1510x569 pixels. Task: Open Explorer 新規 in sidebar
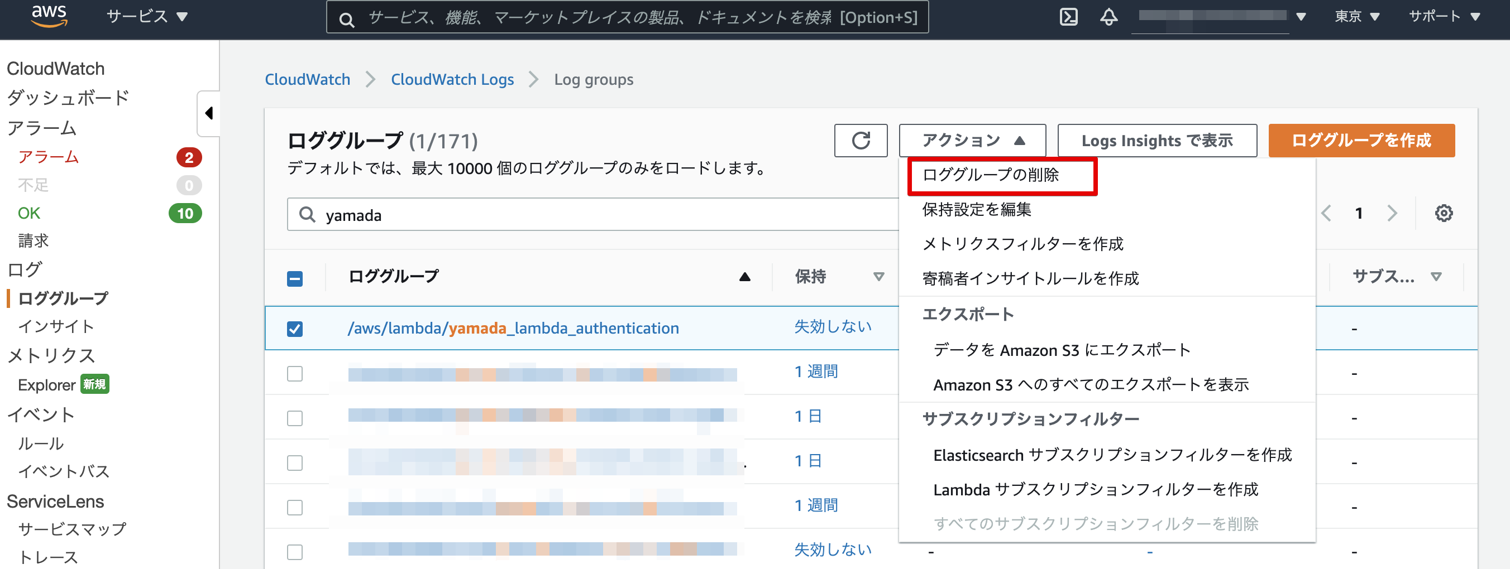(x=63, y=384)
